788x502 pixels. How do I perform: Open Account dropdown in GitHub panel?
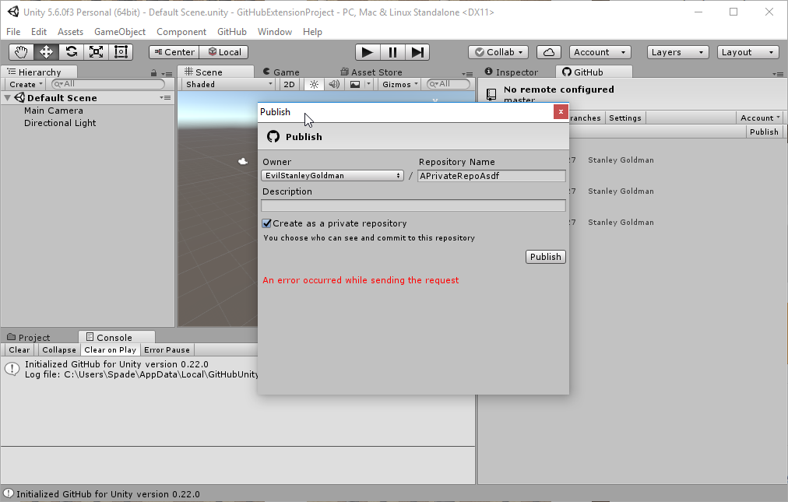760,118
